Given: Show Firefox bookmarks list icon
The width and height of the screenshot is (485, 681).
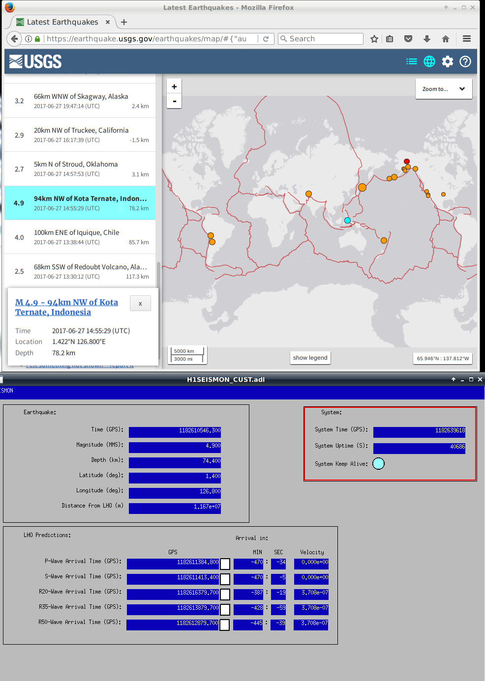Looking at the screenshot, I should click(390, 39).
